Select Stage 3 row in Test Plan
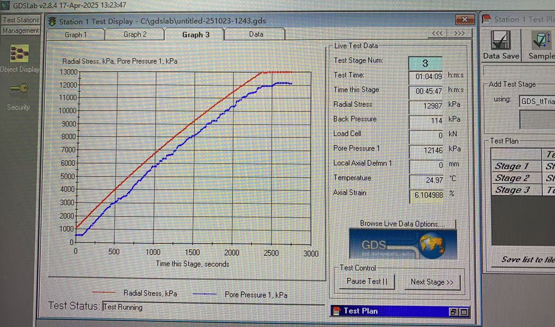Image resolution: width=555 pixels, height=327 pixels. coord(512,190)
